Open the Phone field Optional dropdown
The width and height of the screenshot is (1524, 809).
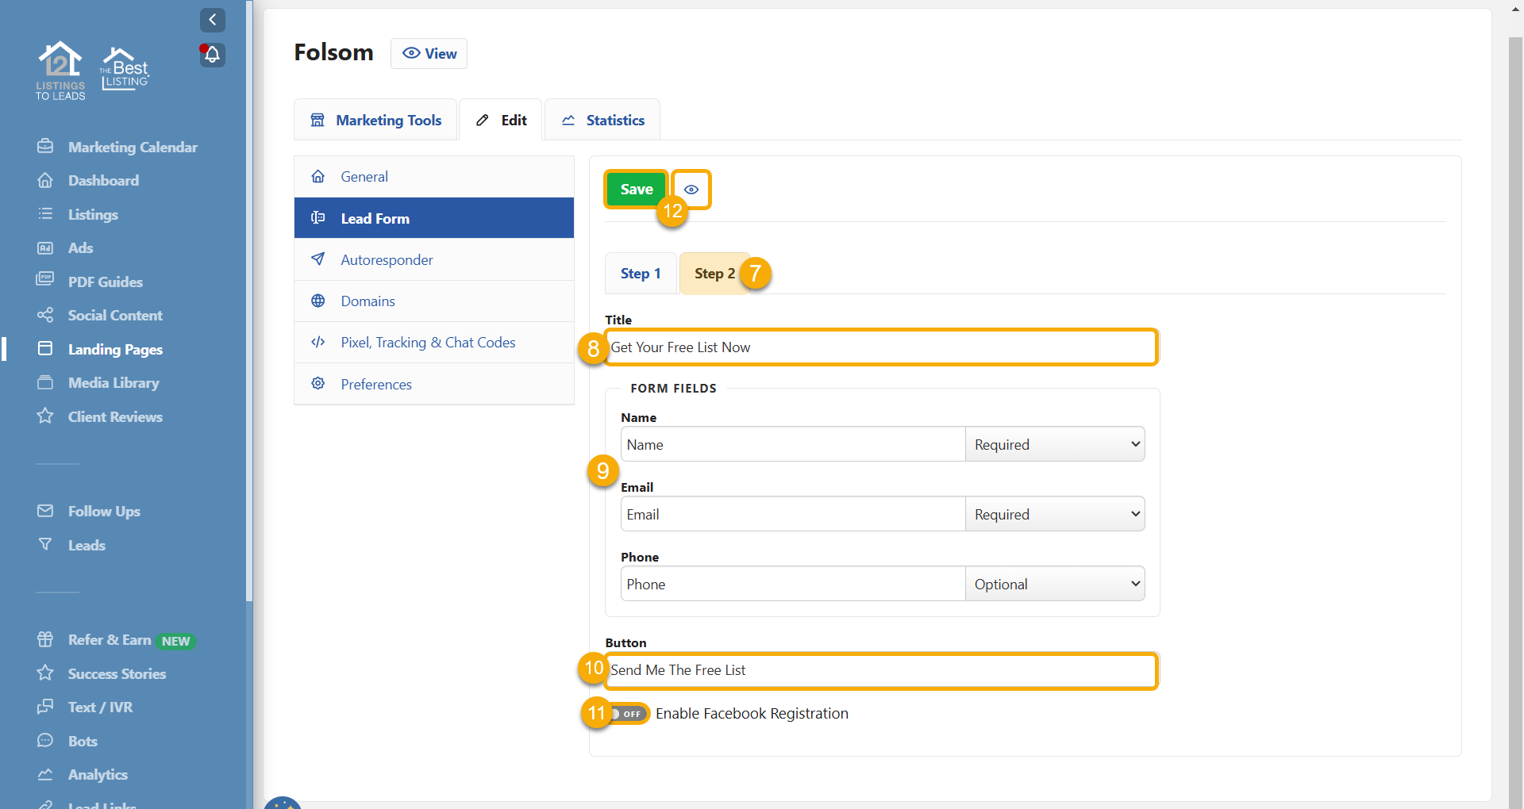(1054, 585)
